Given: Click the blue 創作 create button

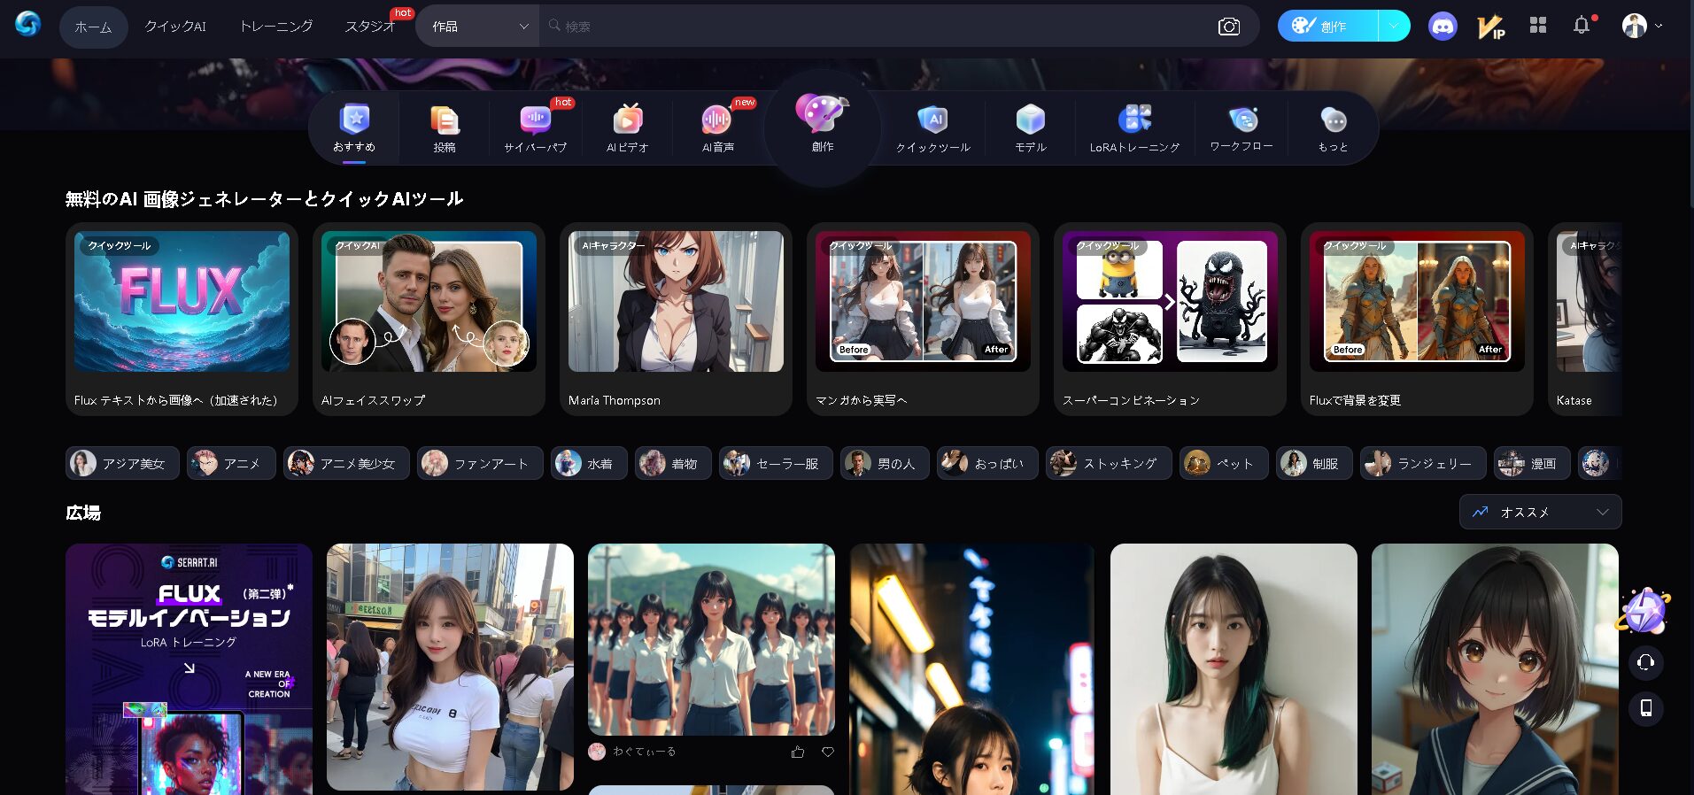Looking at the screenshot, I should tap(1327, 26).
